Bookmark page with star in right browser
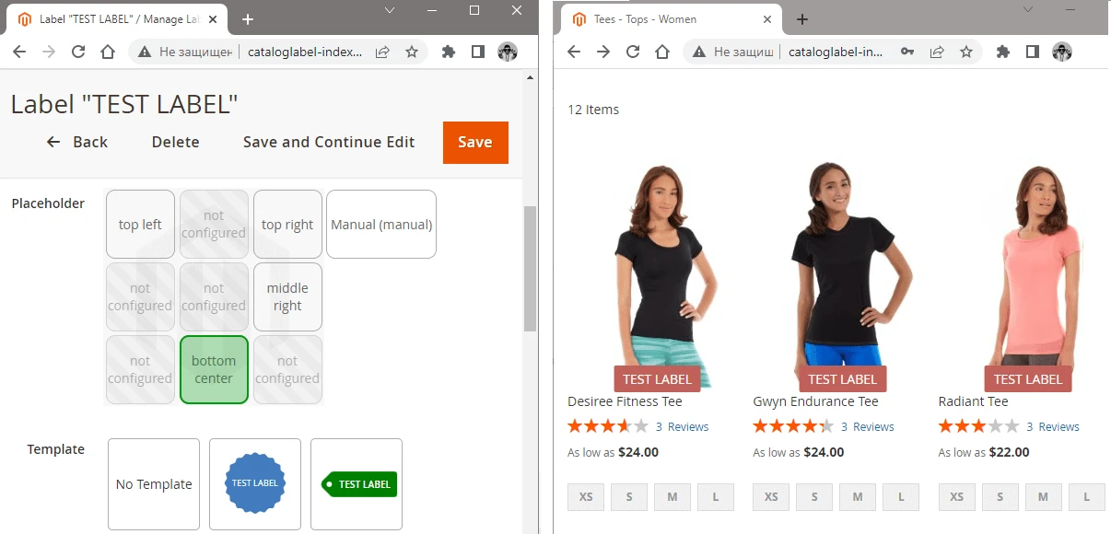 point(966,52)
